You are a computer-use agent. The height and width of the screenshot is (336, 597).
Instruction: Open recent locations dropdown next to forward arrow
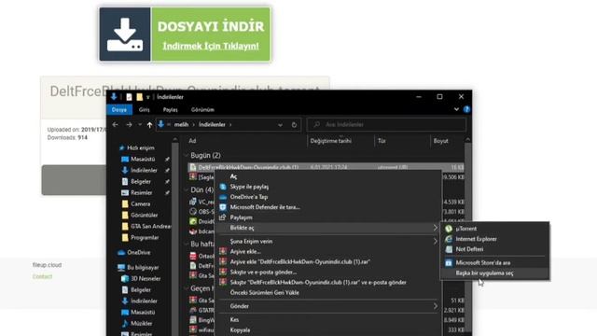pos(140,124)
